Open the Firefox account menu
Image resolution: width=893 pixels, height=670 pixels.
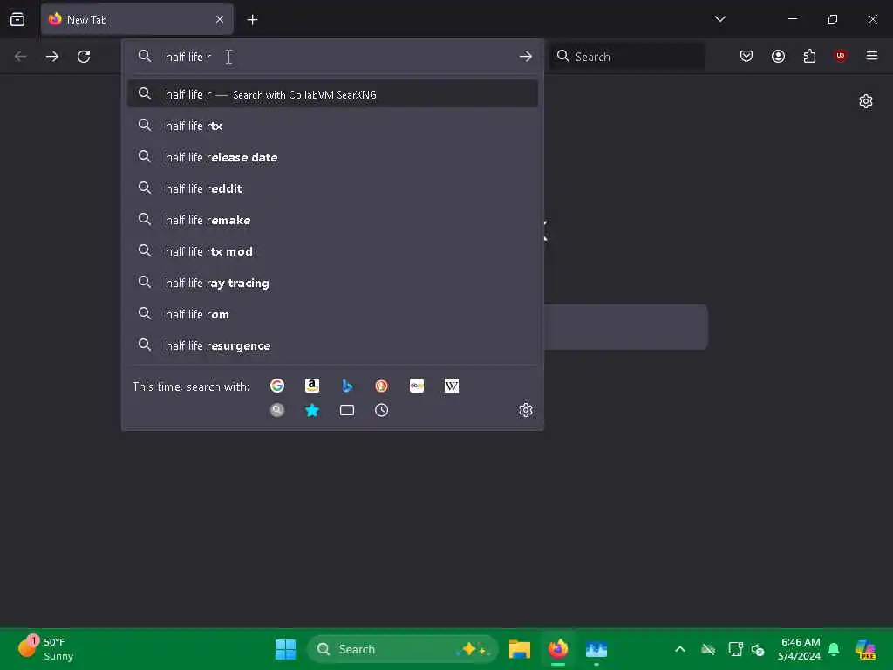coord(779,56)
